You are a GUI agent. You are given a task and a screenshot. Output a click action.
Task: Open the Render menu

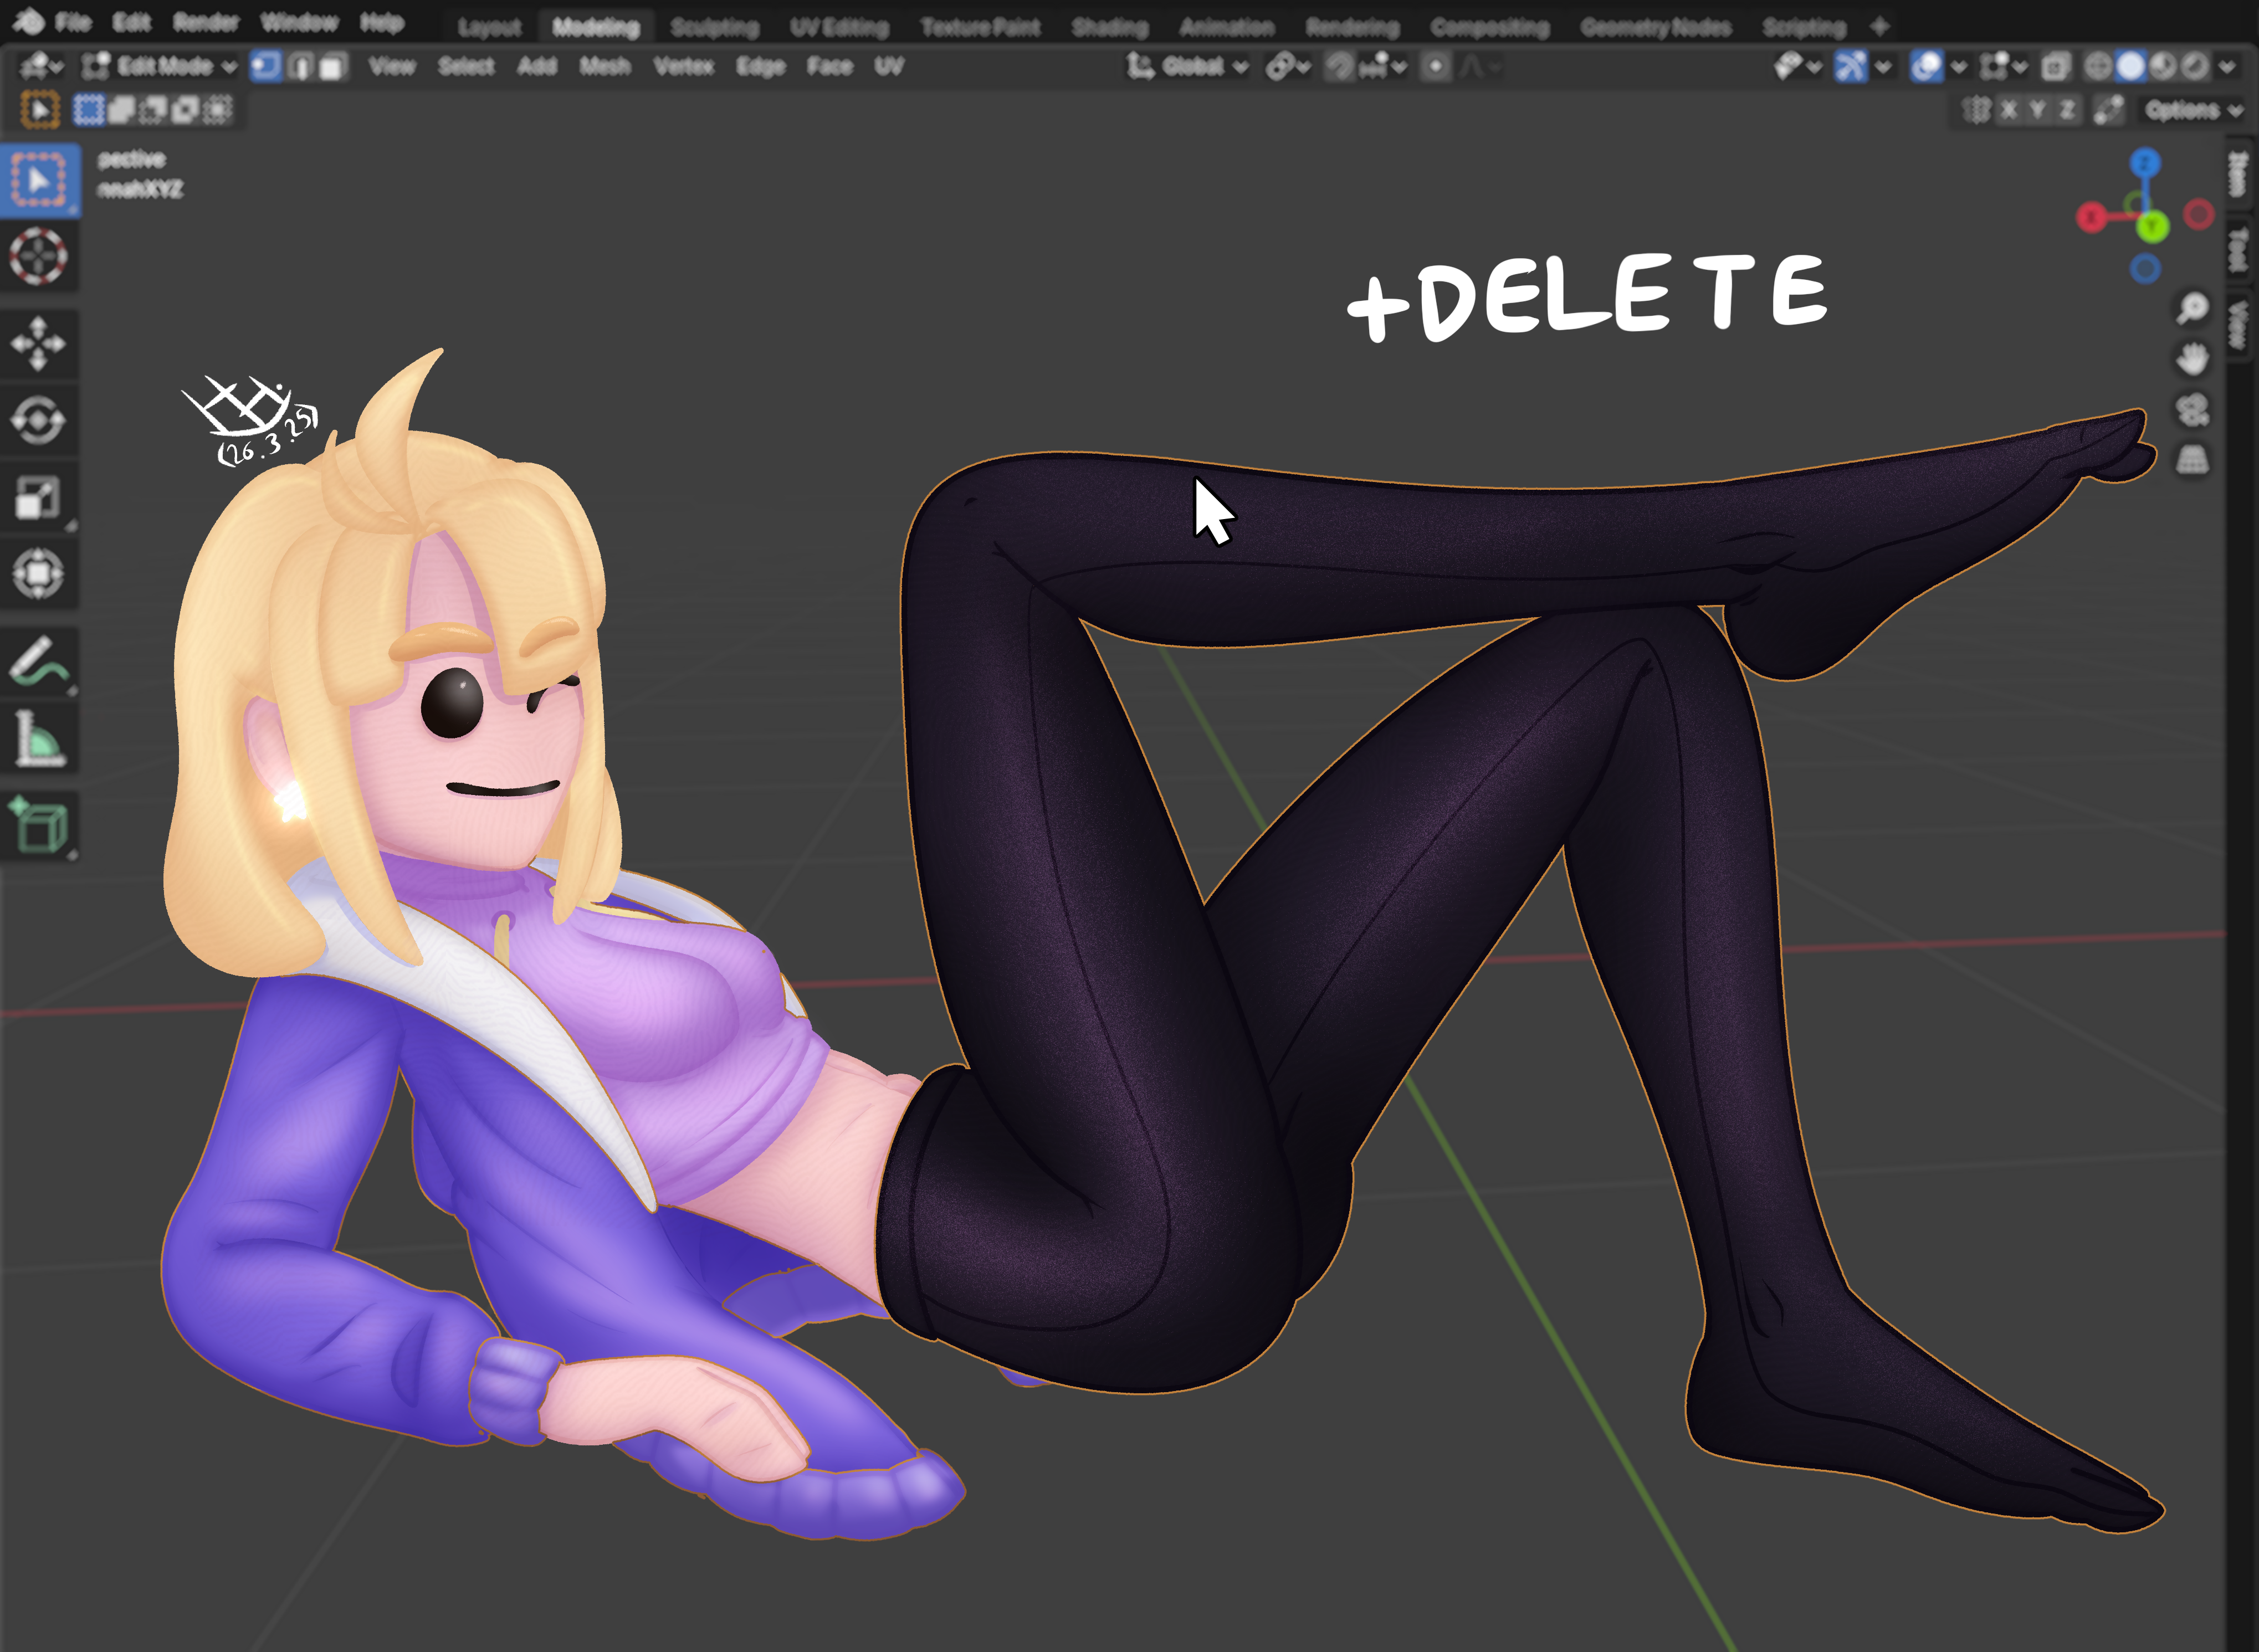point(206,22)
